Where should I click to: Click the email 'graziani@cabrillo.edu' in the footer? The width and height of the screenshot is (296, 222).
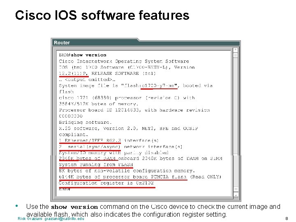[x=64, y=219]
